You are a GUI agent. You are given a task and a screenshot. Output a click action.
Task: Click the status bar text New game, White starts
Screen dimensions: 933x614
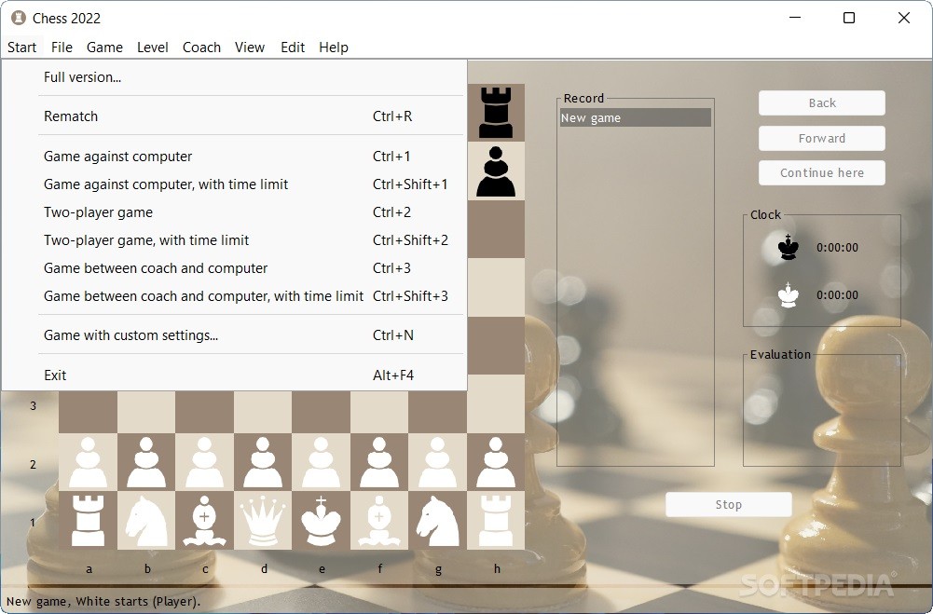click(x=103, y=601)
